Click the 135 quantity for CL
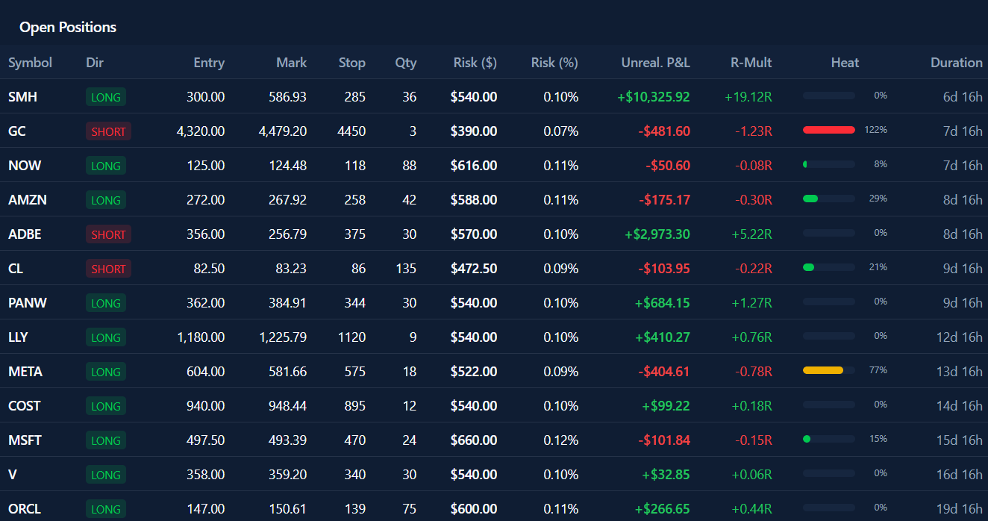This screenshot has height=521, width=988. coord(406,269)
